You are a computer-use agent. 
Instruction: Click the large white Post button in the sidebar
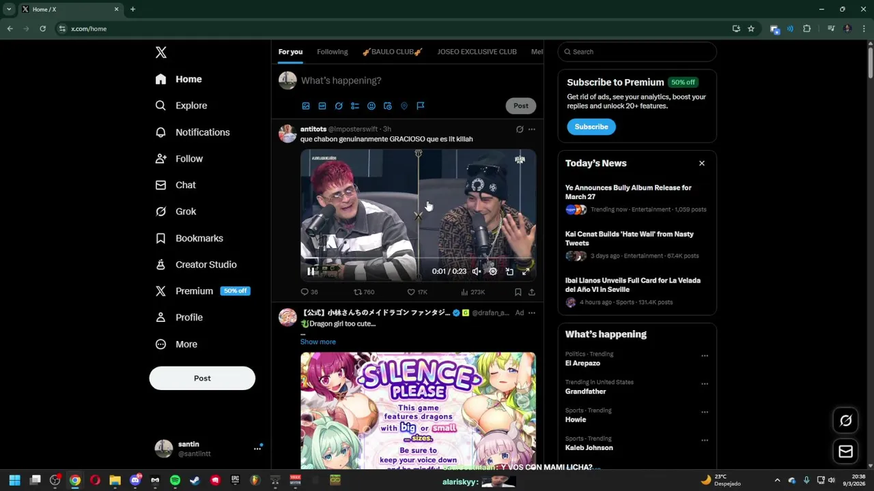(x=202, y=378)
